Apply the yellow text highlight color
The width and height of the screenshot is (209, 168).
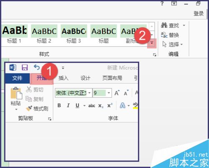(135, 106)
